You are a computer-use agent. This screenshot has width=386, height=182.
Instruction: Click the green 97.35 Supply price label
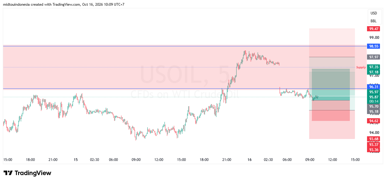pos(373,67)
